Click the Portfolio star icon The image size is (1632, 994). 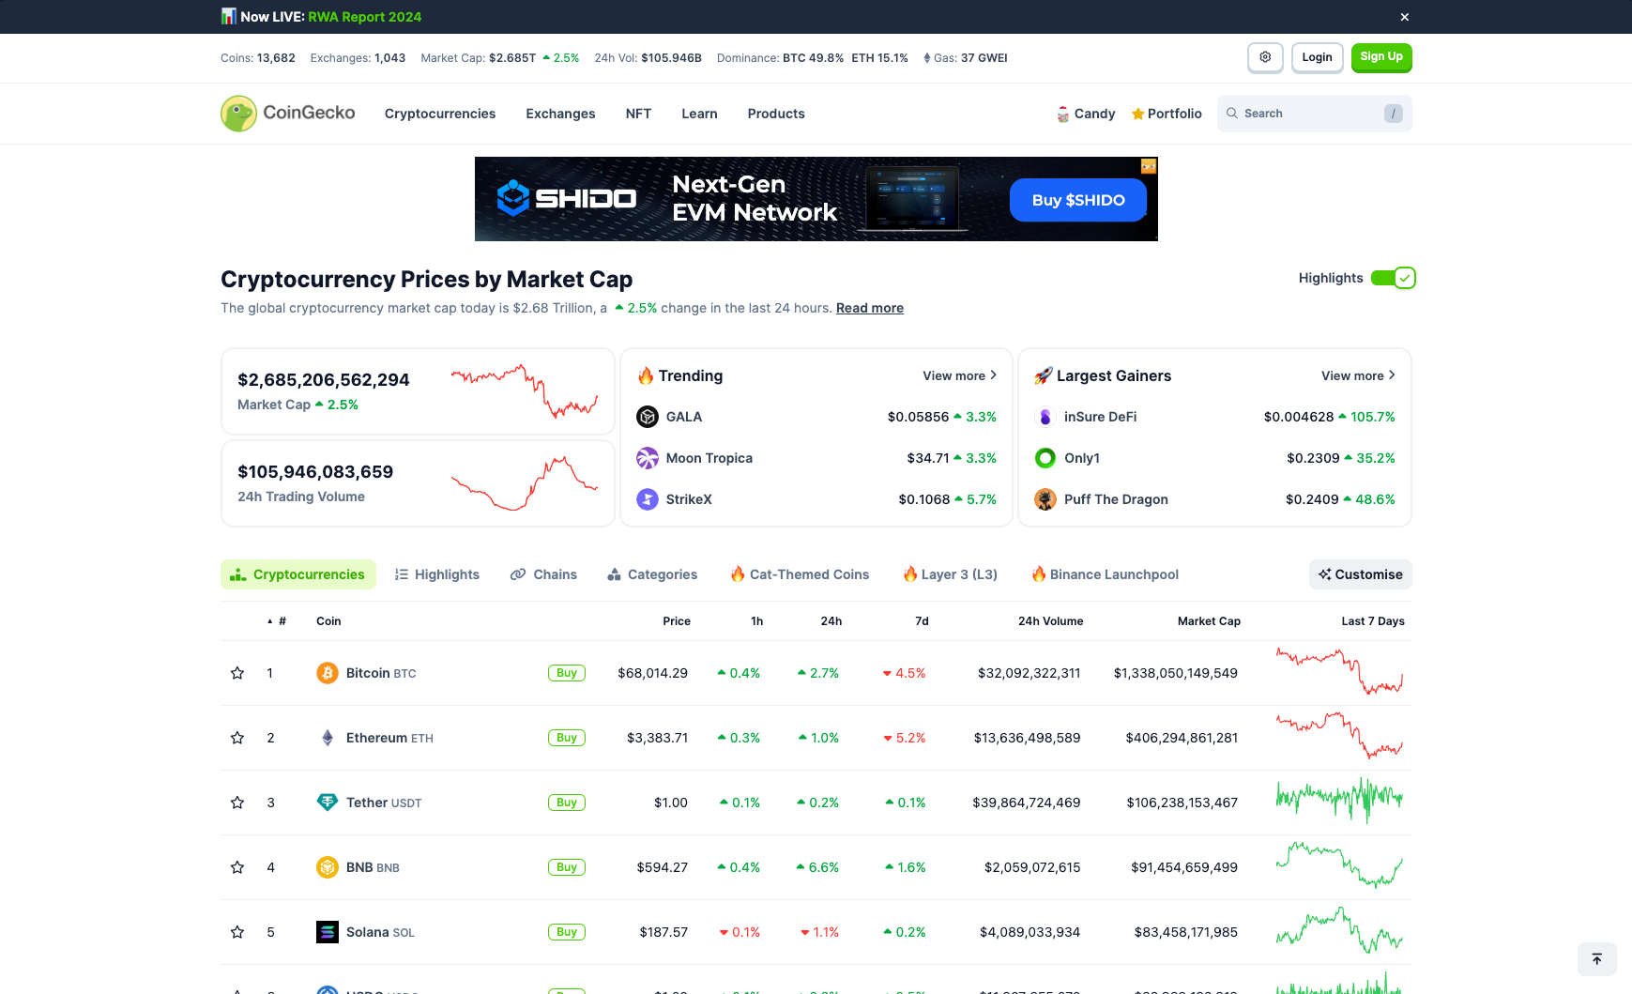pyautogui.click(x=1137, y=114)
